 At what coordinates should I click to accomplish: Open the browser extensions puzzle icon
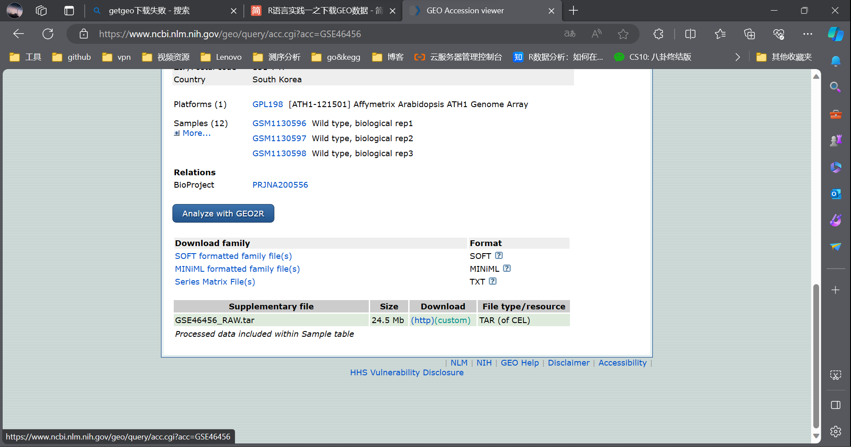click(658, 34)
